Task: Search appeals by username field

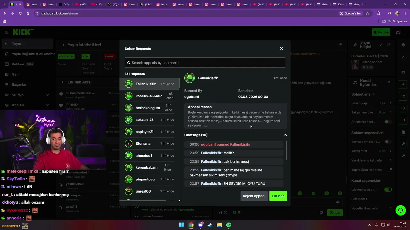Action: point(205,63)
